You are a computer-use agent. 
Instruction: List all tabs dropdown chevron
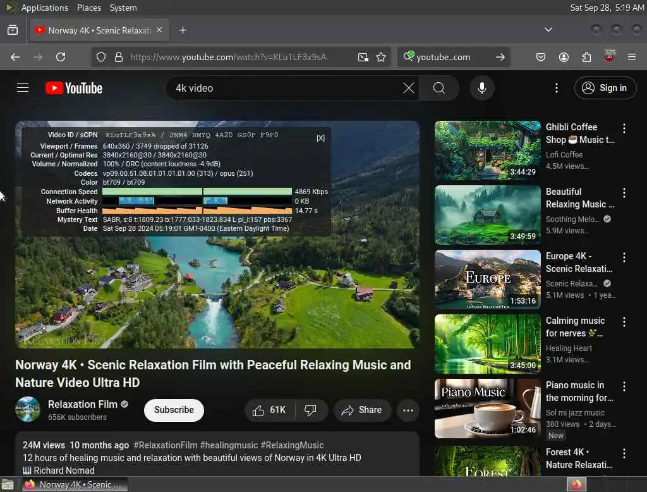[548, 30]
